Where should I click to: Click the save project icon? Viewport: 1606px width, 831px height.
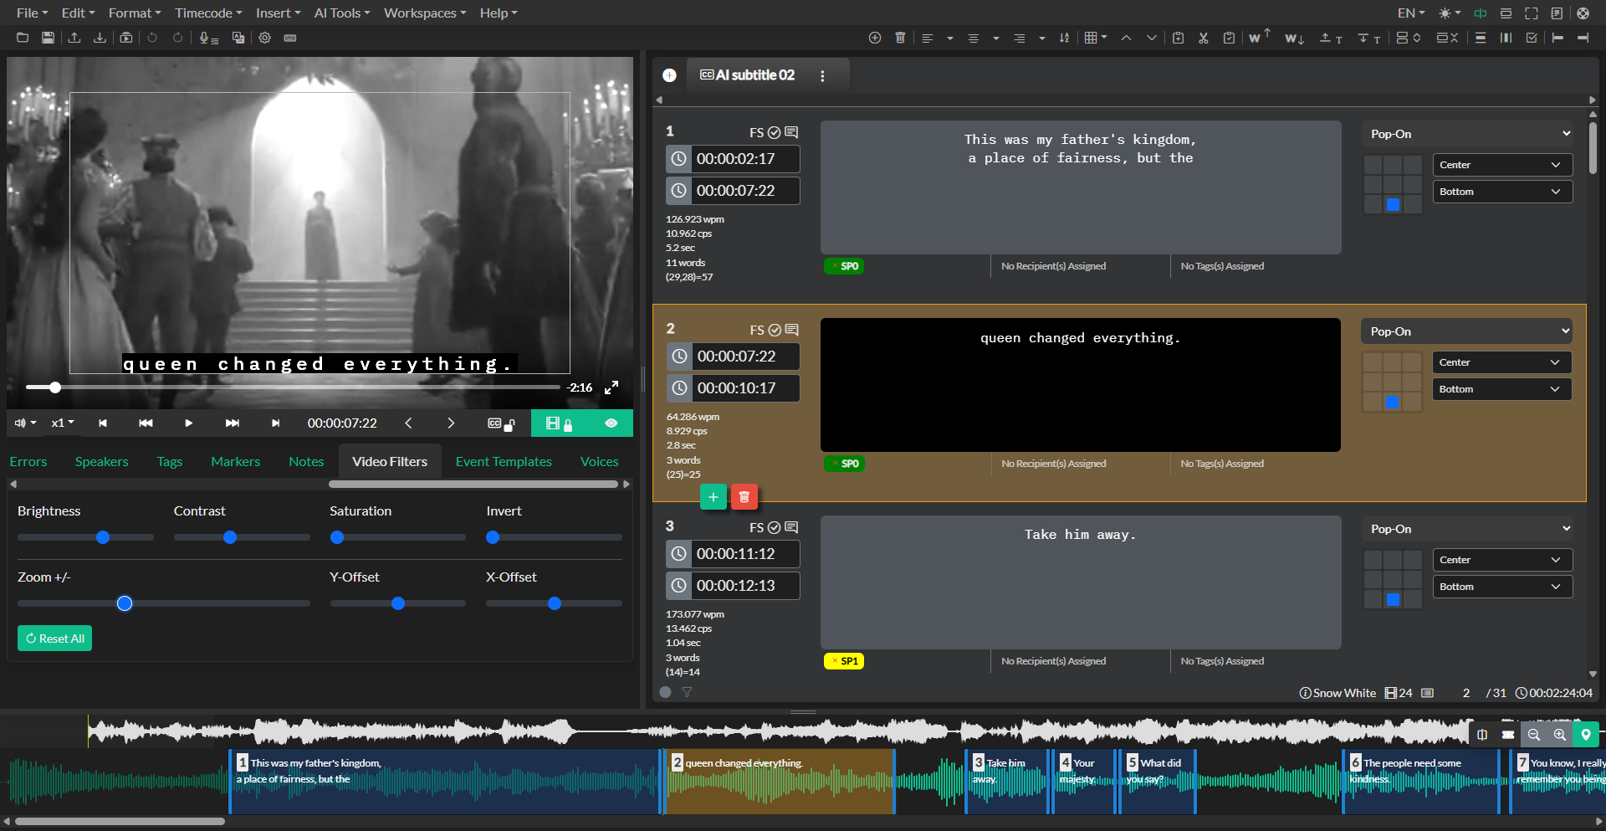[x=48, y=38]
